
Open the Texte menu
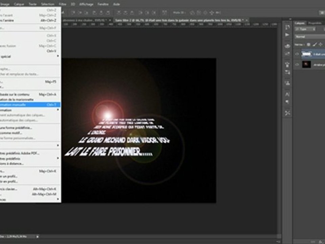pos(32,4)
